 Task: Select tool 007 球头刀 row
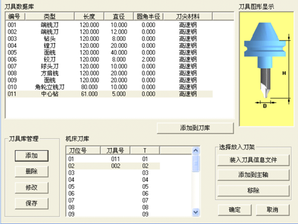point(110,67)
